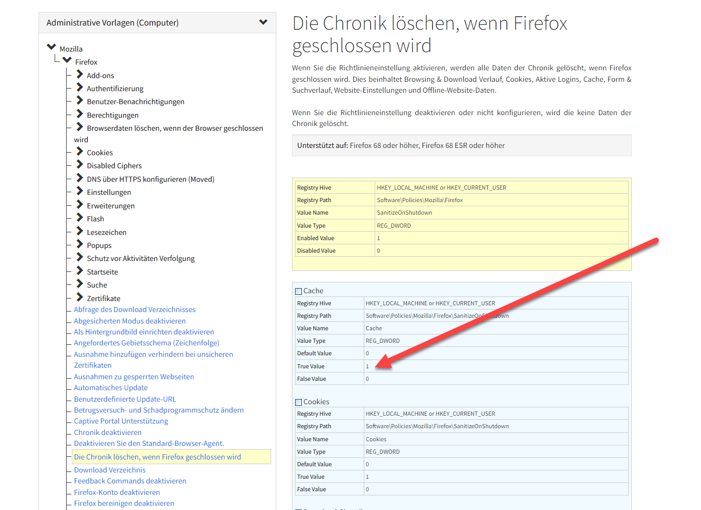Click the Software\Policies\Mozilla\Firefox registry path cell
The height and width of the screenshot is (510, 701).
[501, 200]
